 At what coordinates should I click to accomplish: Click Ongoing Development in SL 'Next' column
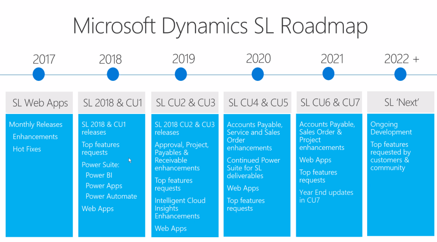(391, 128)
